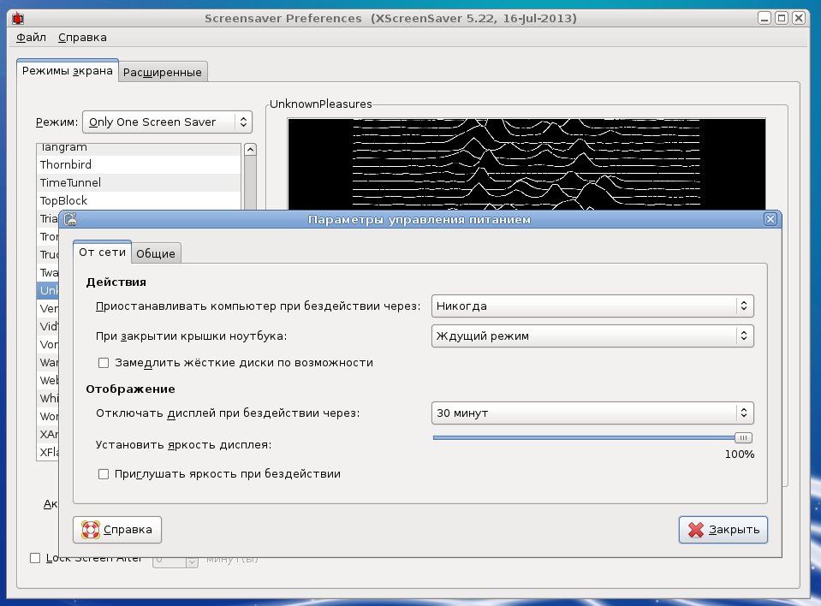Open the Файл menu

point(31,38)
